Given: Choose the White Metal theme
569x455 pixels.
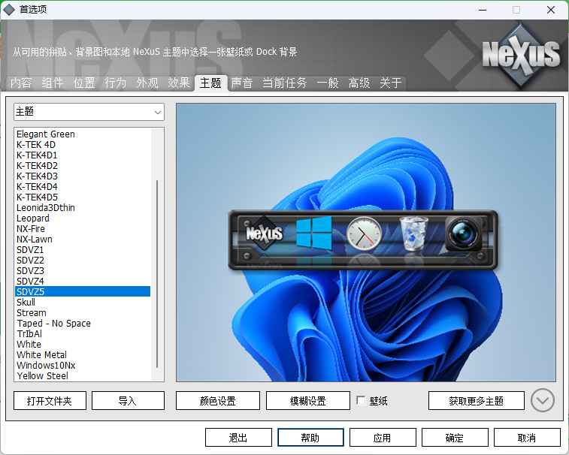Looking at the screenshot, I should [83, 355].
